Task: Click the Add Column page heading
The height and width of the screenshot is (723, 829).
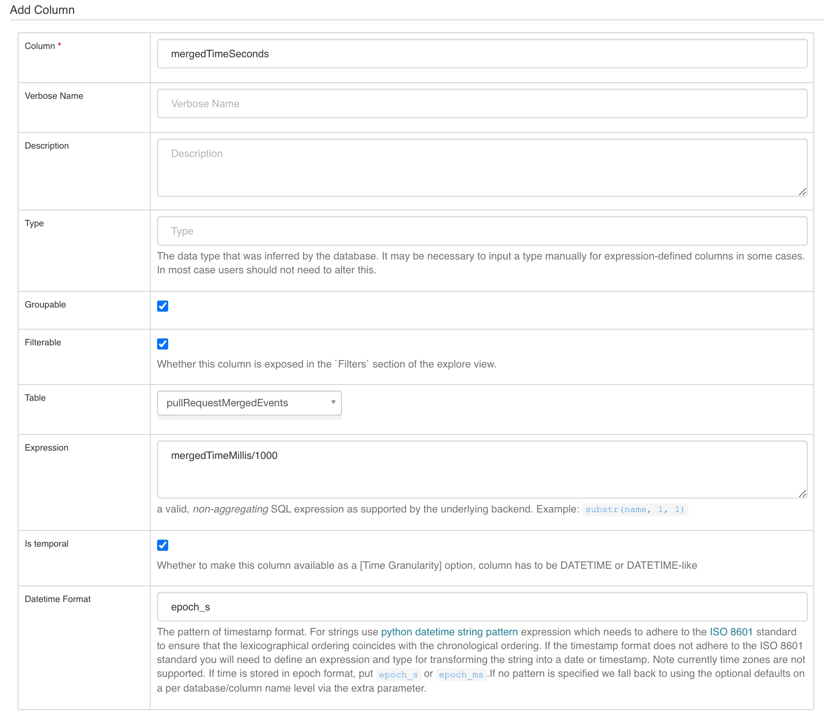Action: (x=43, y=10)
